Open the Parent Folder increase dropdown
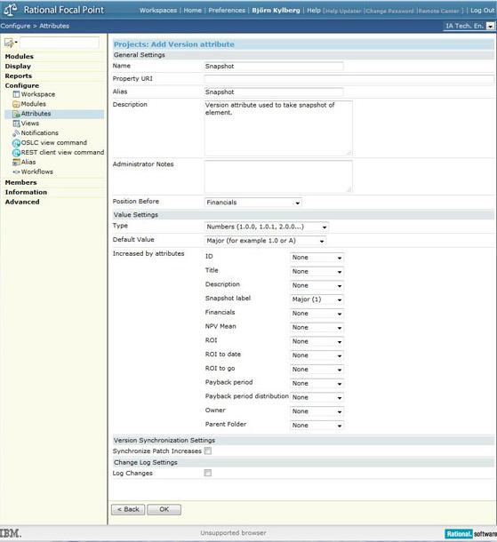This screenshot has width=497, height=542. point(317,426)
